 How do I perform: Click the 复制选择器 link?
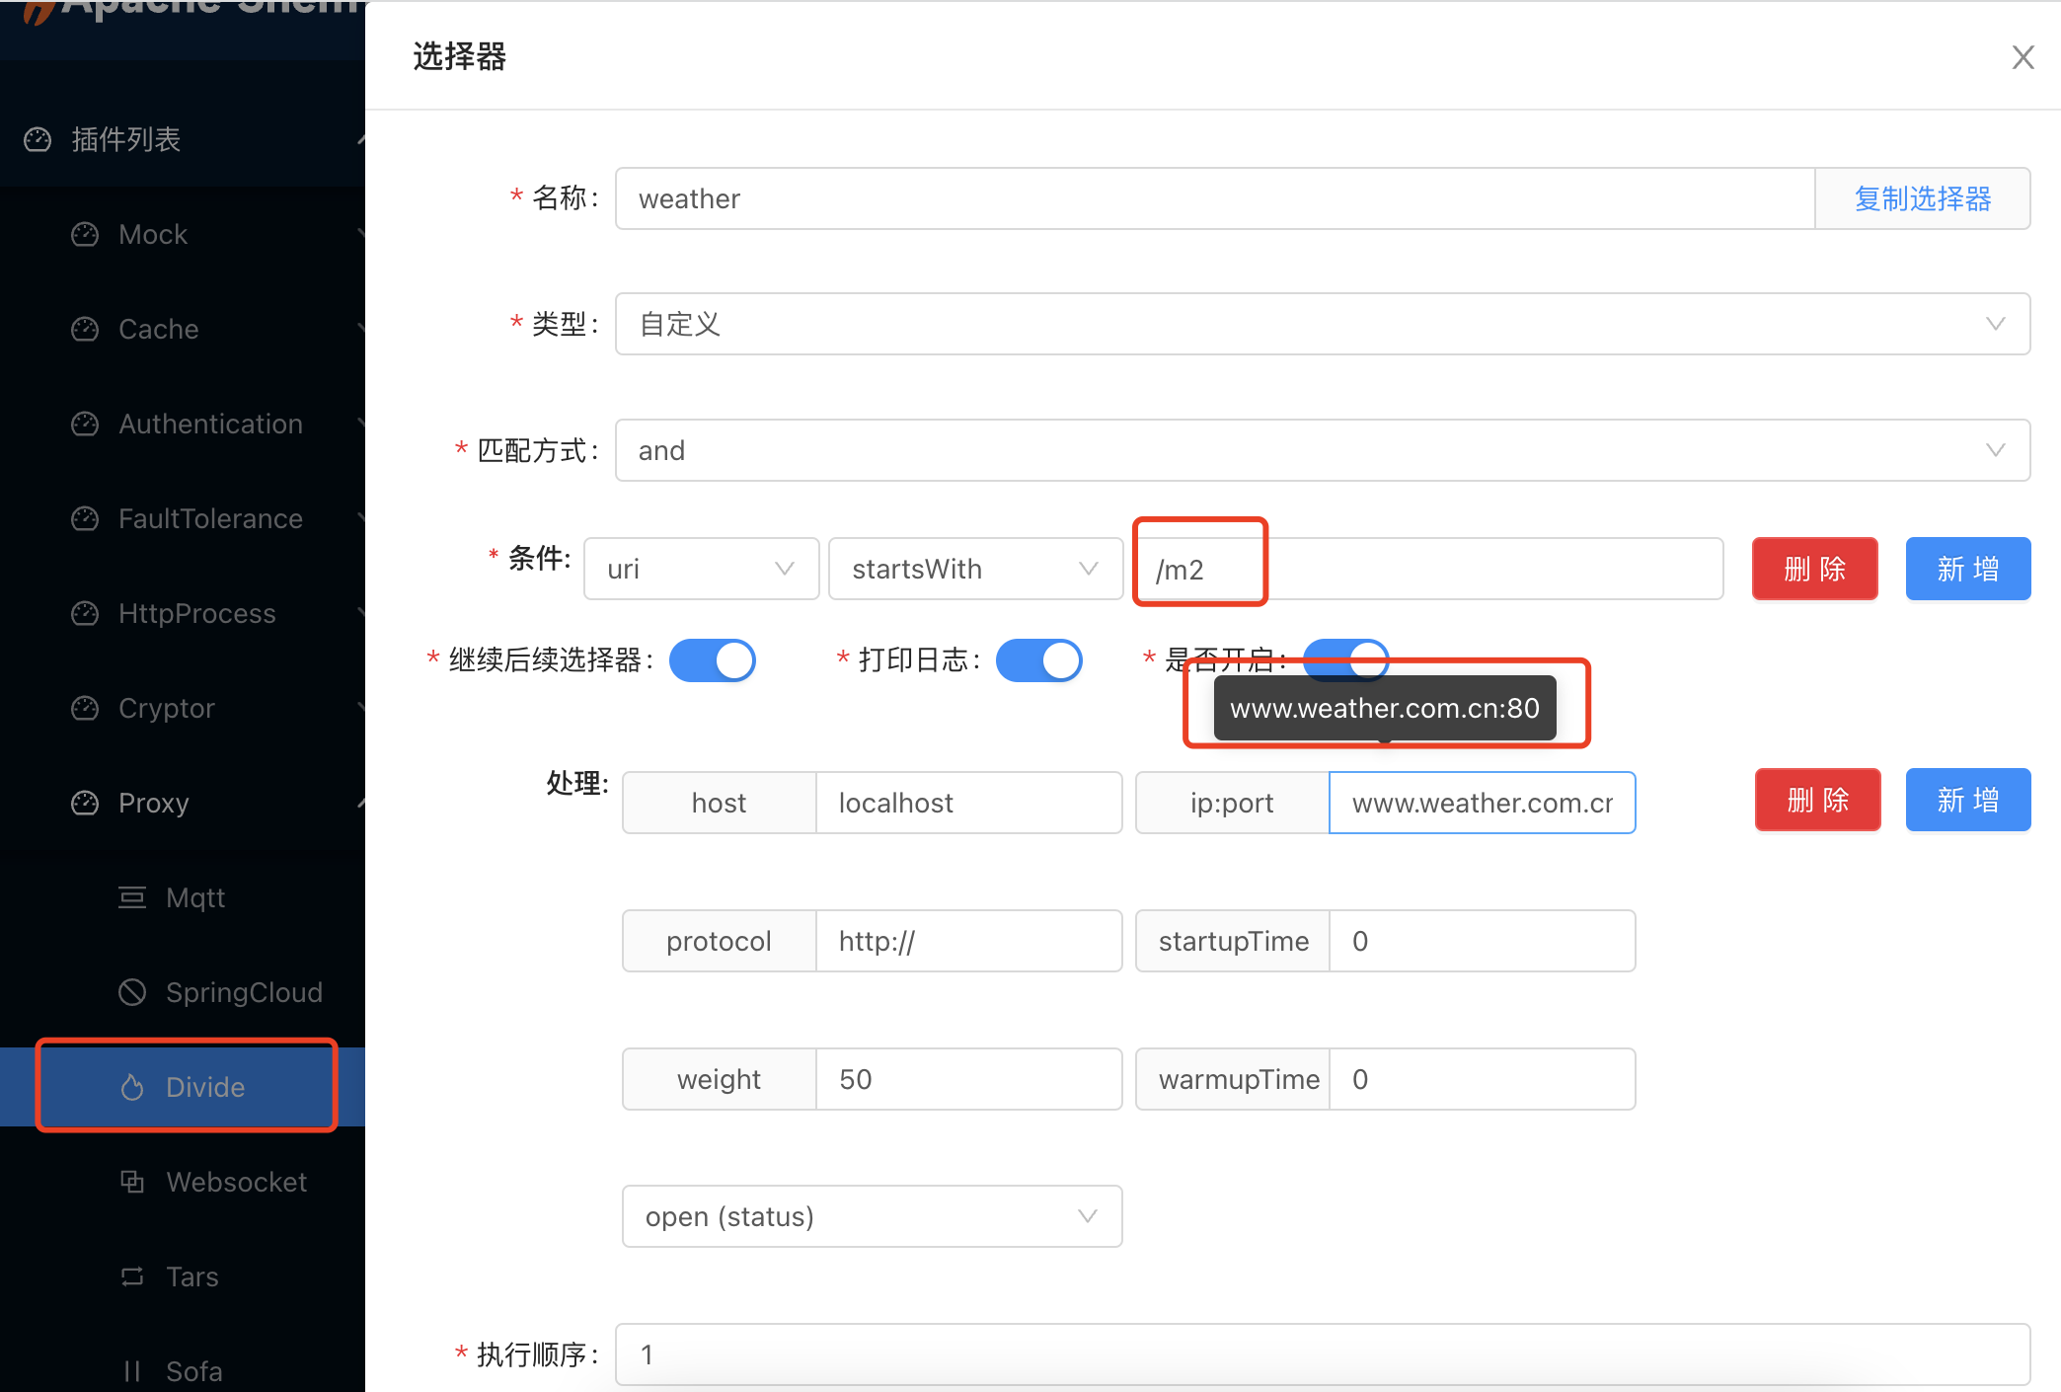coord(1922,198)
